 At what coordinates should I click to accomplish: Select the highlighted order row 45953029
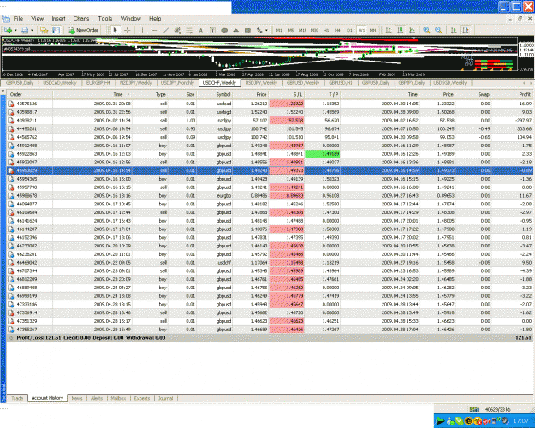[270, 170]
